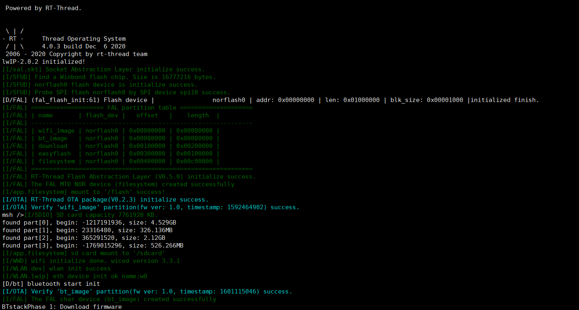579x310 pixels.
Task: Click the '(fal_flash_init:61) Flash device' text
Action: (x=89, y=100)
